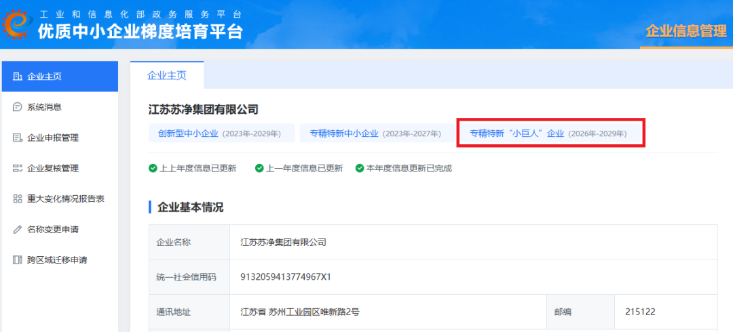Screen dimensions: 733x332
Task: Click the 企业复核管理 checklist icon
Action: [17, 168]
